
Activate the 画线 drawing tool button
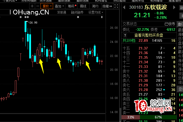(83, 6)
